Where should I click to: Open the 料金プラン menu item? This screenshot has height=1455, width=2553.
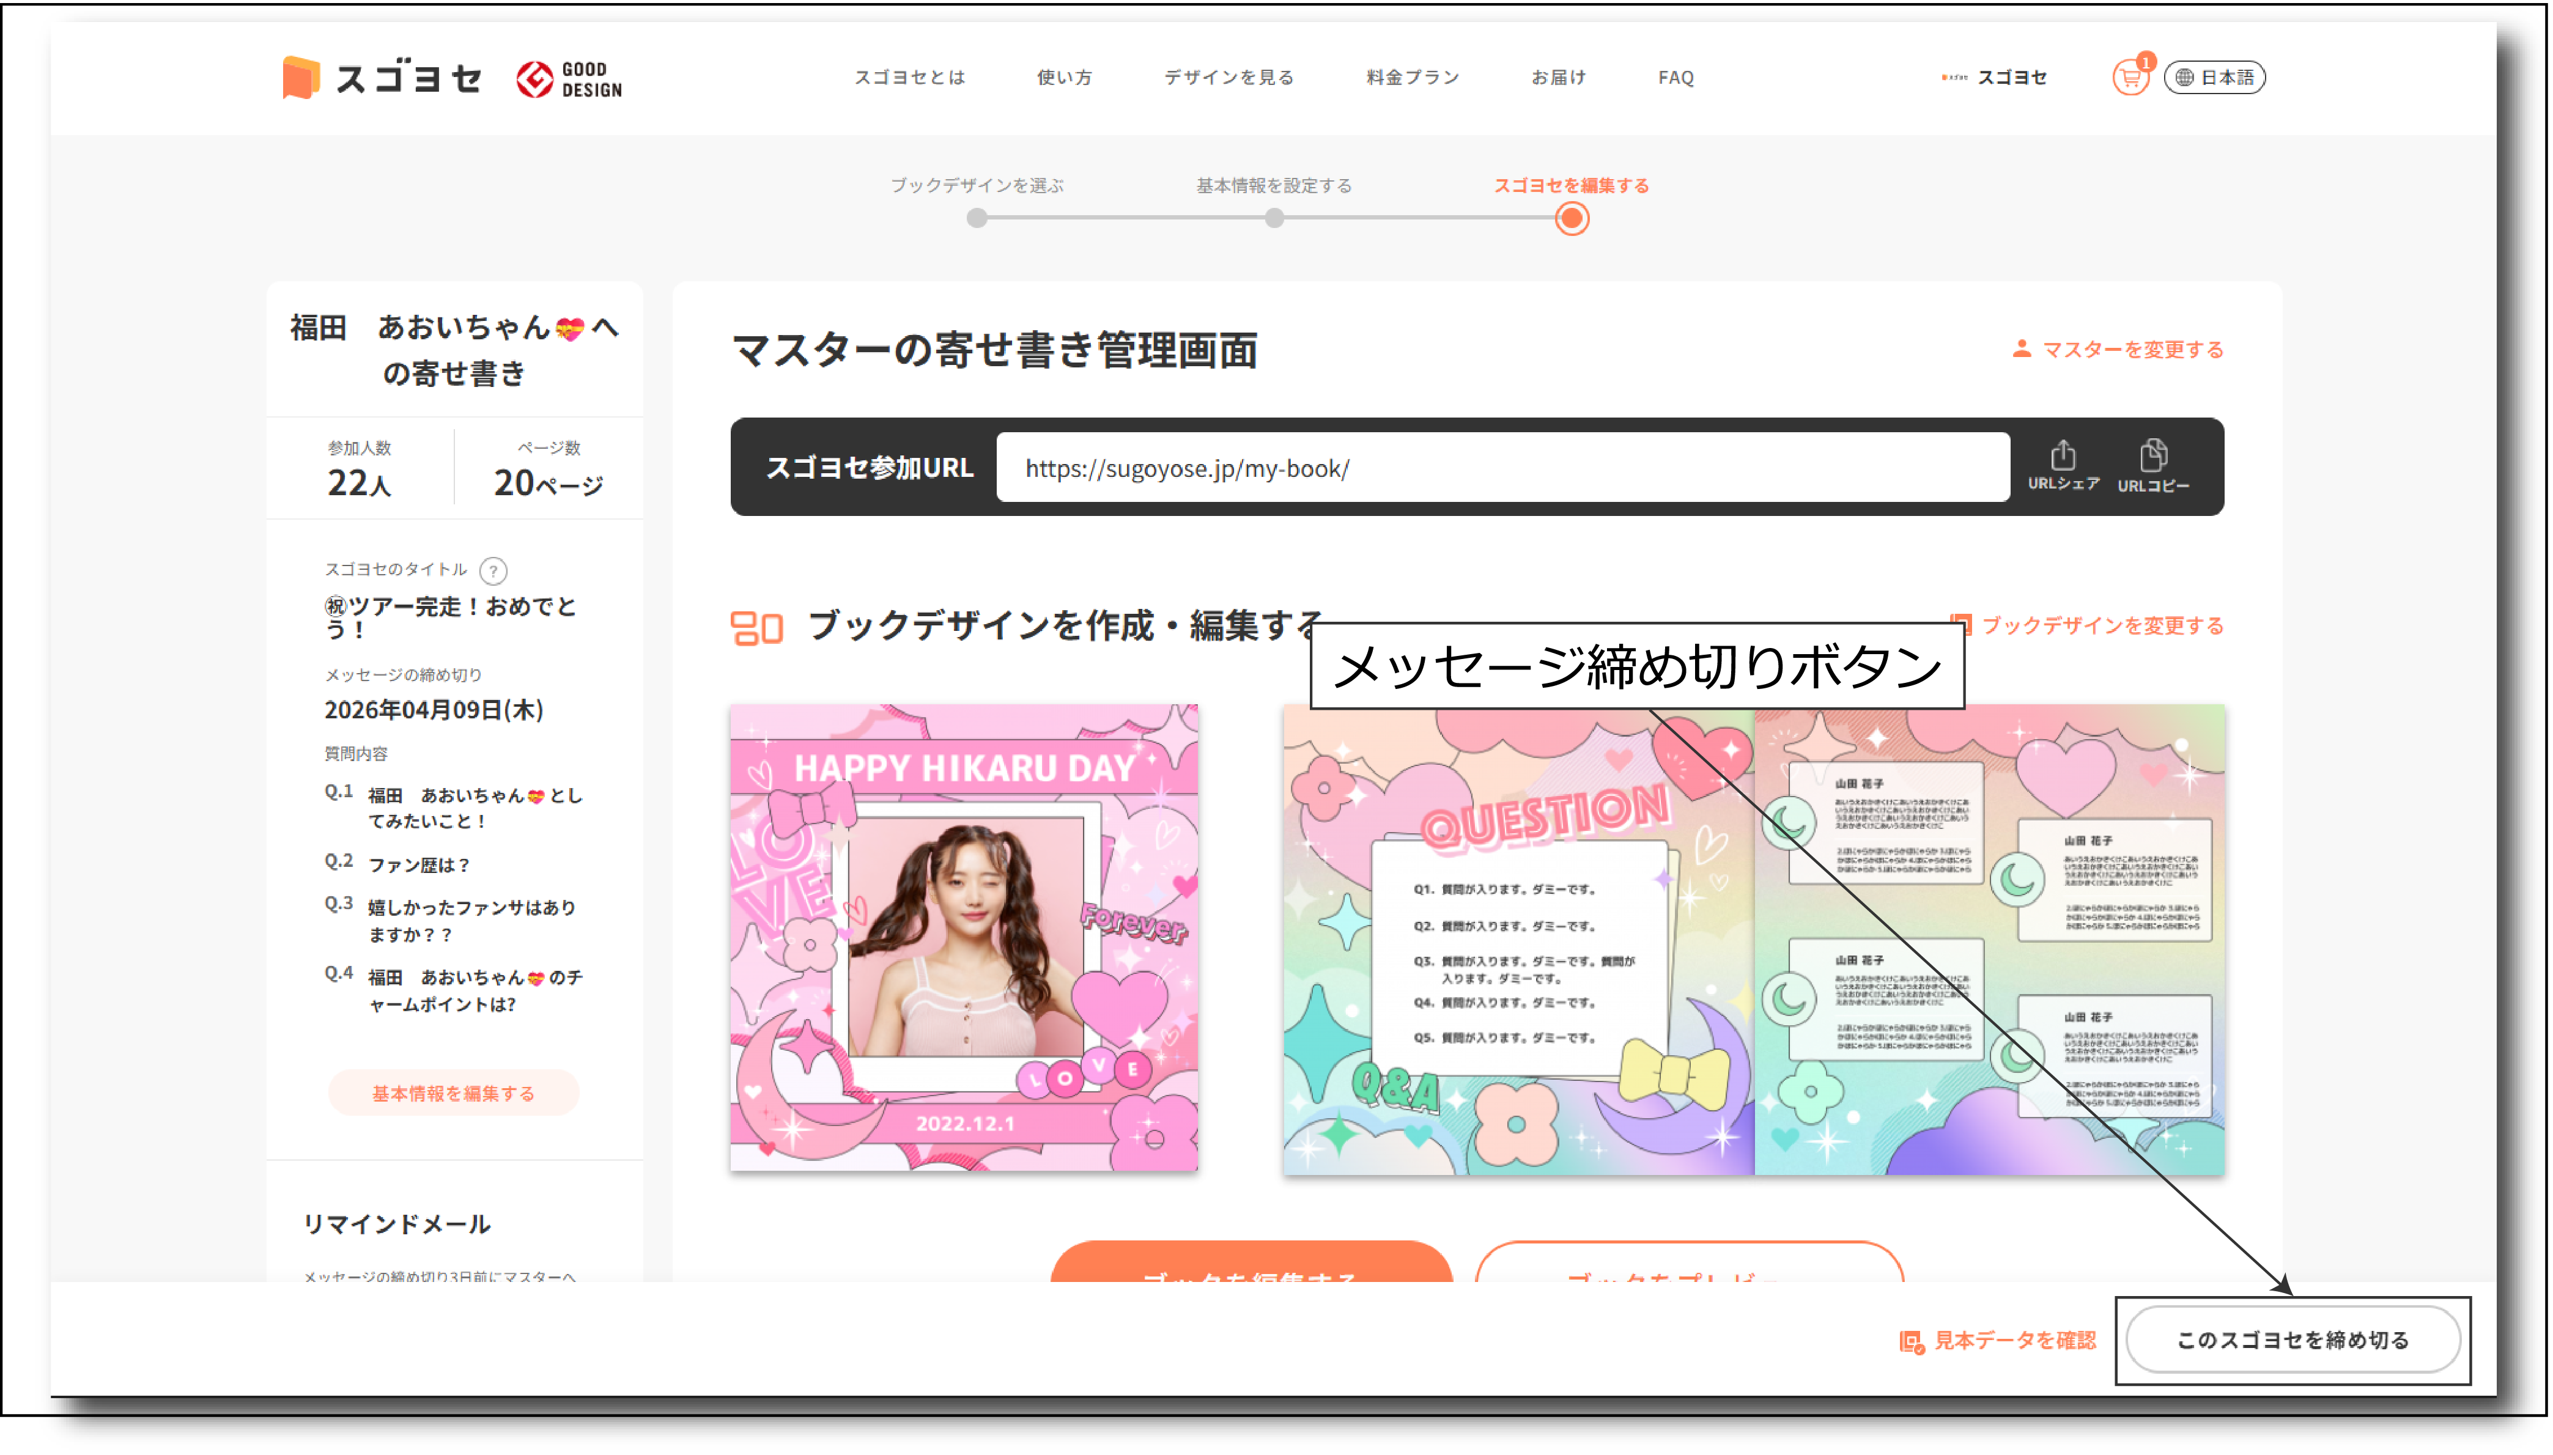click(1413, 77)
